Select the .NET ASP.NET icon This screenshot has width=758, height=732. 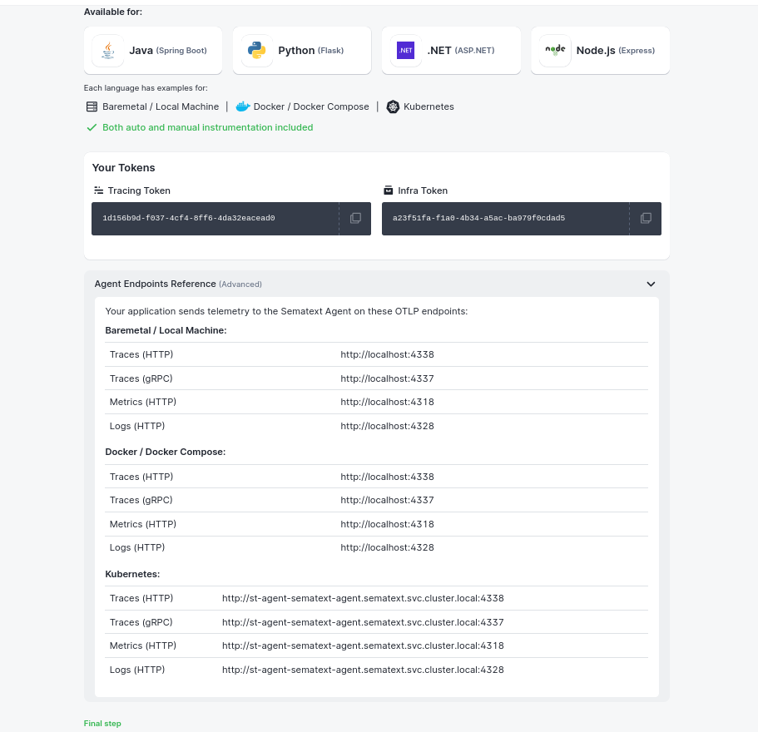pos(405,50)
